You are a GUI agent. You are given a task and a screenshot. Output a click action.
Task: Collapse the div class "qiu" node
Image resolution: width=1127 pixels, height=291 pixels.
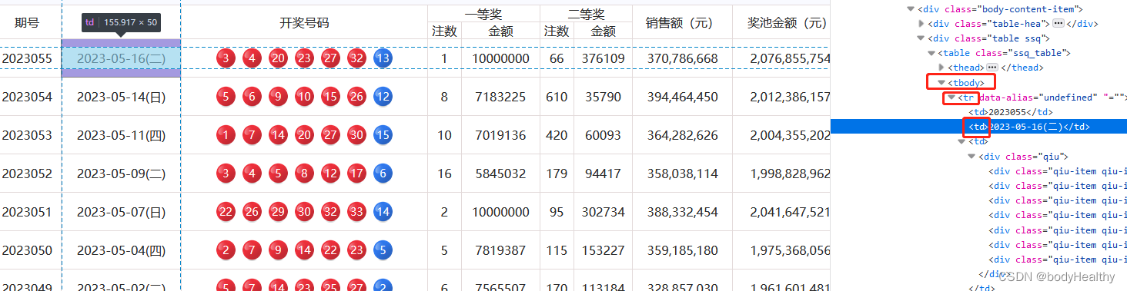point(971,157)
